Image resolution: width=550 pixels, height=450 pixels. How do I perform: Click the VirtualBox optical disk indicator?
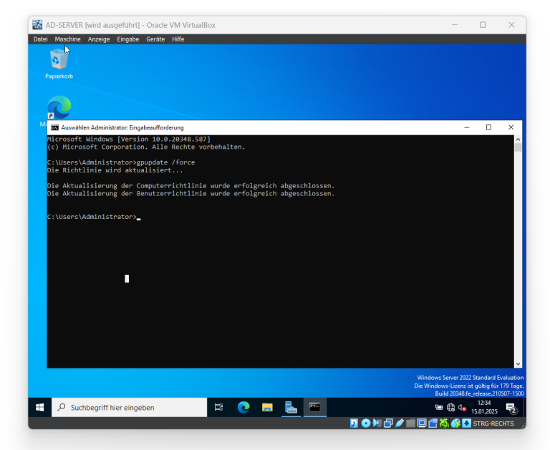[x=366, y=424]
